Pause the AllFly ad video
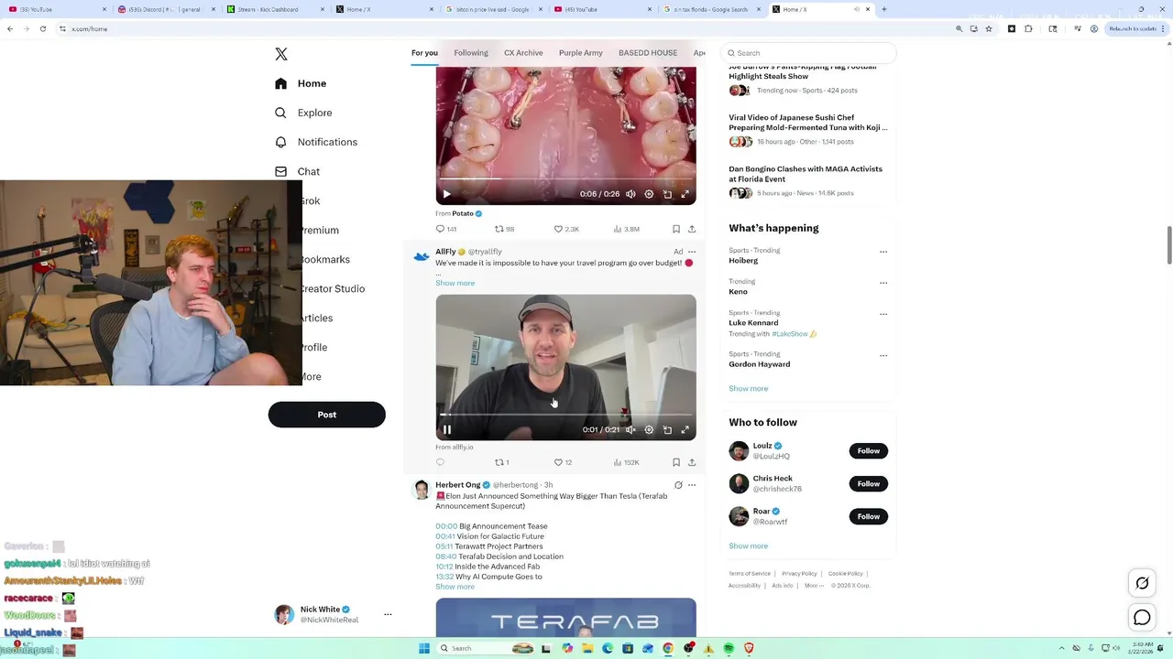 447,429
